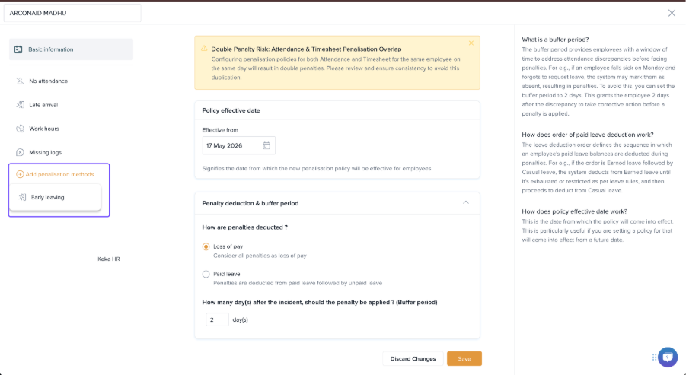Click the ARCONAID MADHU name field
686x375 pixels.
tap(72, 13)
